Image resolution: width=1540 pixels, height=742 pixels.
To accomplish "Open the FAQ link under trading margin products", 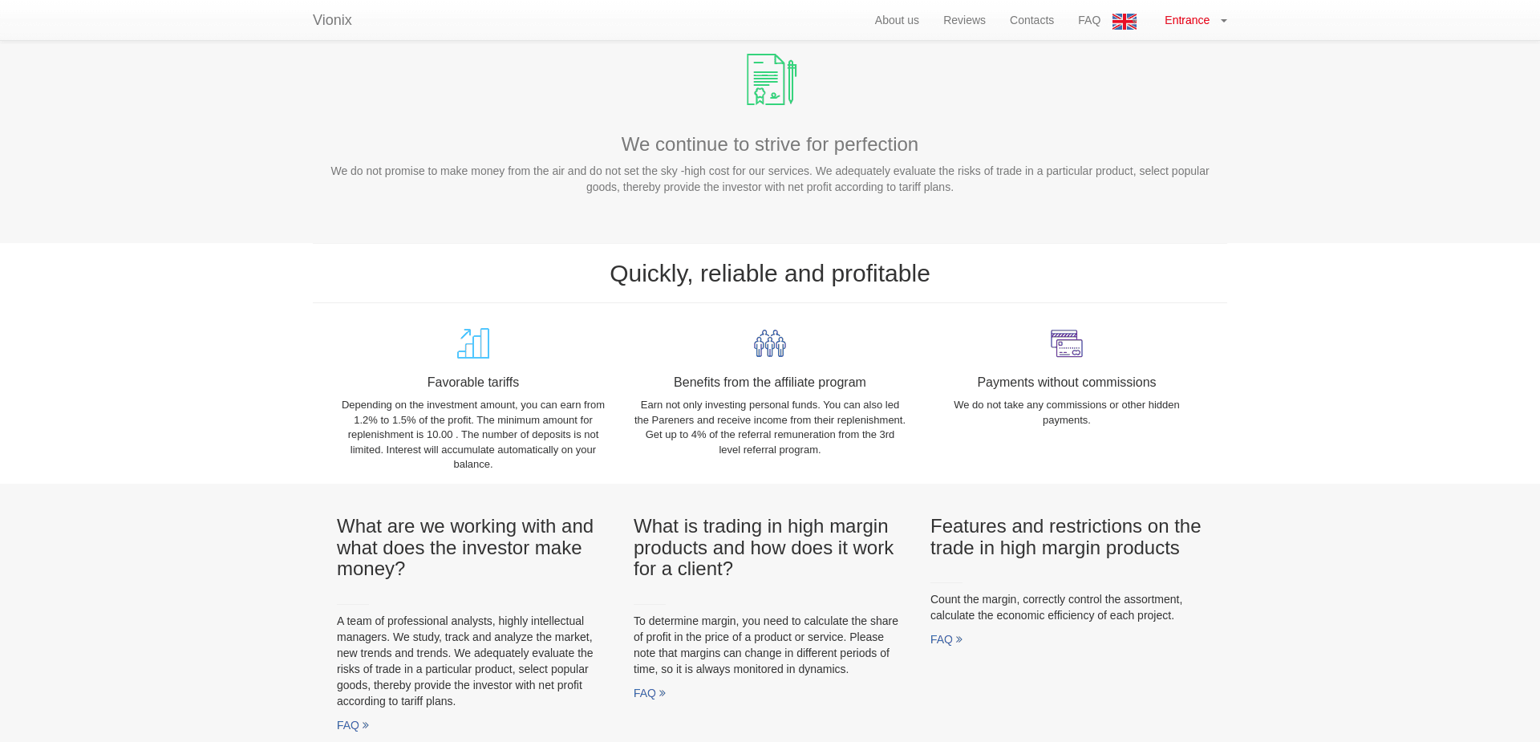I will pyautogui.click(x=645, y=693).
